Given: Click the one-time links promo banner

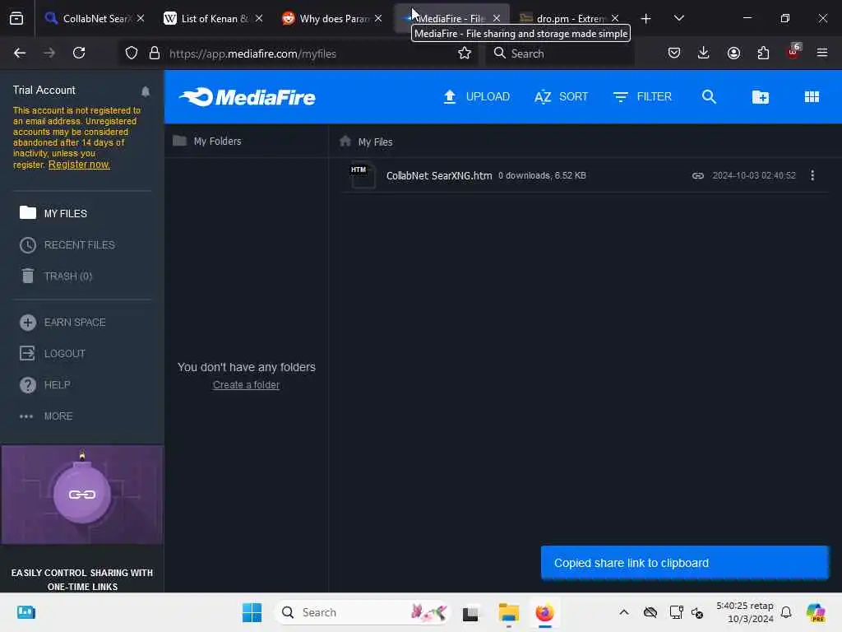Looking at the screenshot, I should click(x=82, y=518).
